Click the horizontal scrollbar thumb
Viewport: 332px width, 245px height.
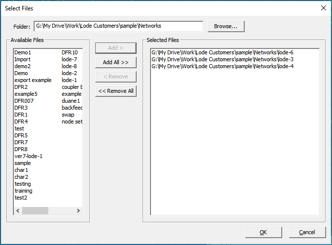(x=35, y=210)
